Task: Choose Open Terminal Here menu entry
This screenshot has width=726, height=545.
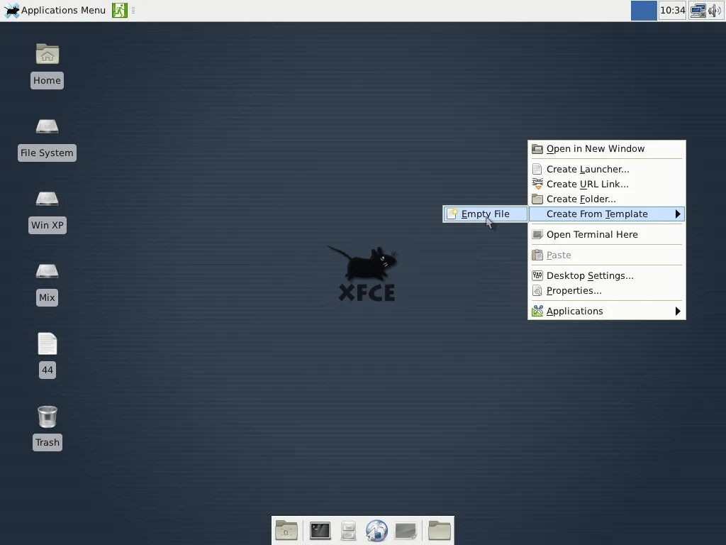Action: click(607, 234)
